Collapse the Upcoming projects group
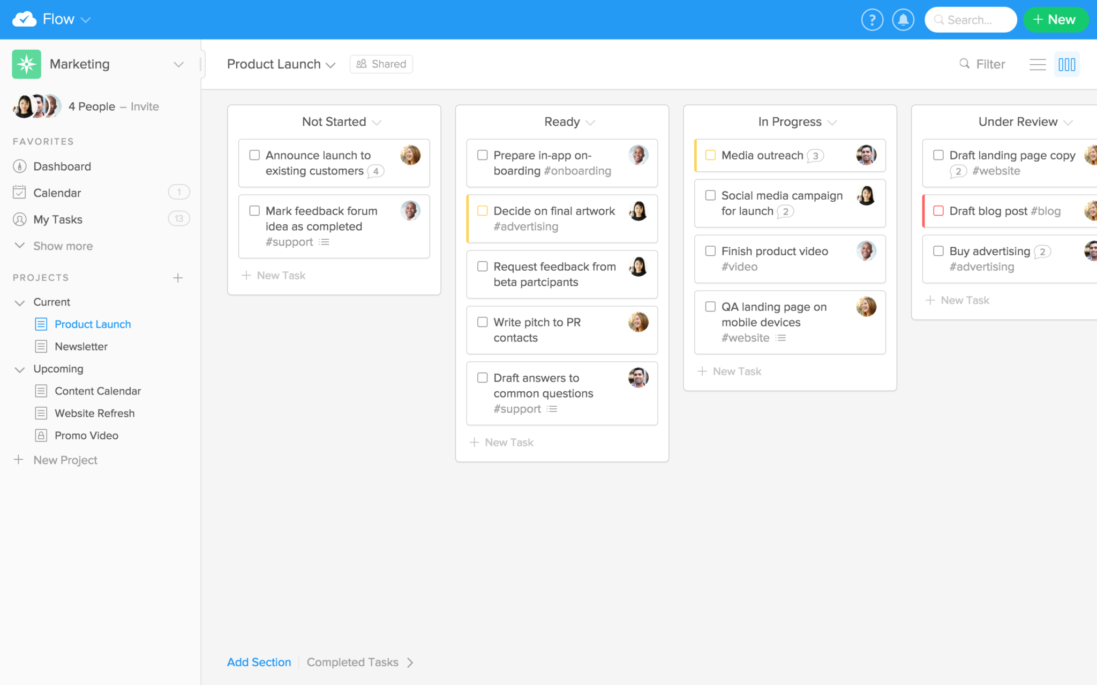The width and height of the screenshot is (1097, 685). click(20, 369)
